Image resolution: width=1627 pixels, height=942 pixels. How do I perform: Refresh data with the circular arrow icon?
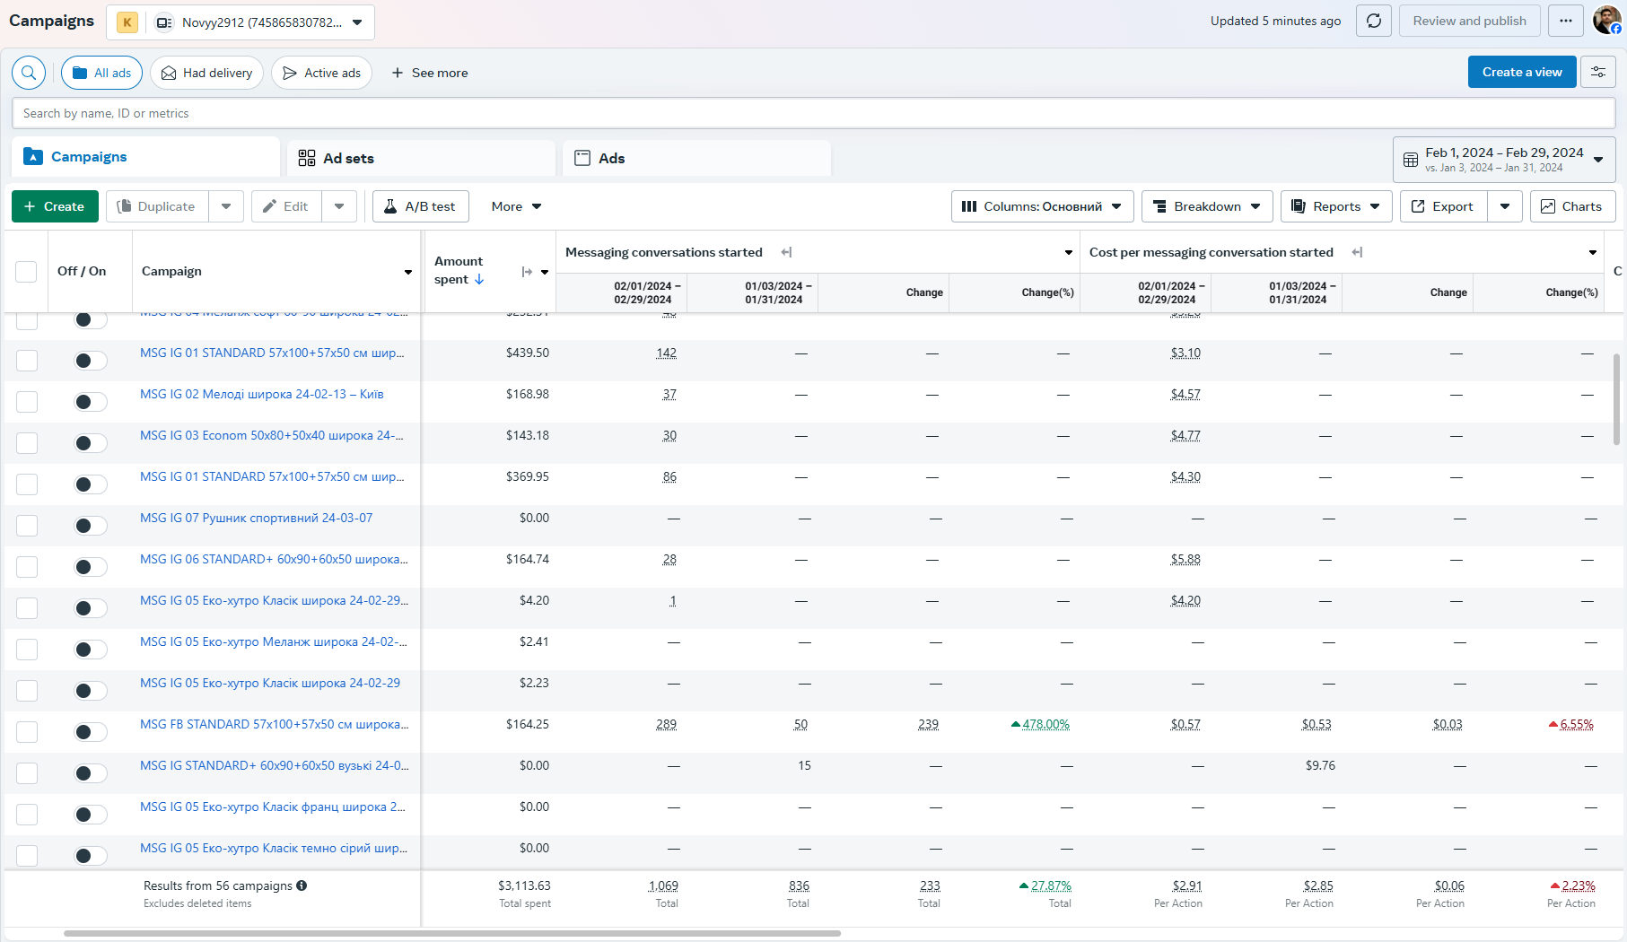point(1374,21)
